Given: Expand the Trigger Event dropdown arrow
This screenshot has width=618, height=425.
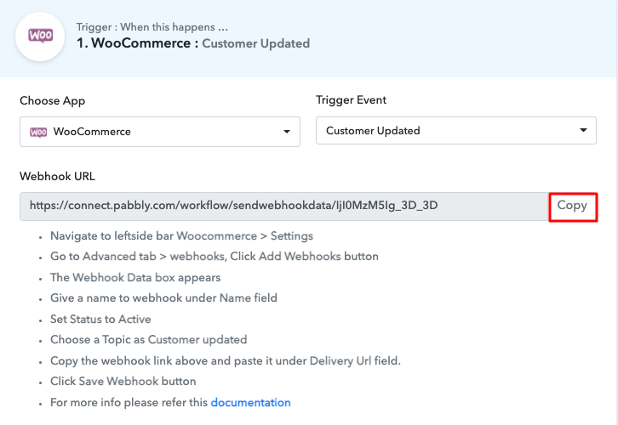Looking at the screenshot, I should click(x=583, y=130).
